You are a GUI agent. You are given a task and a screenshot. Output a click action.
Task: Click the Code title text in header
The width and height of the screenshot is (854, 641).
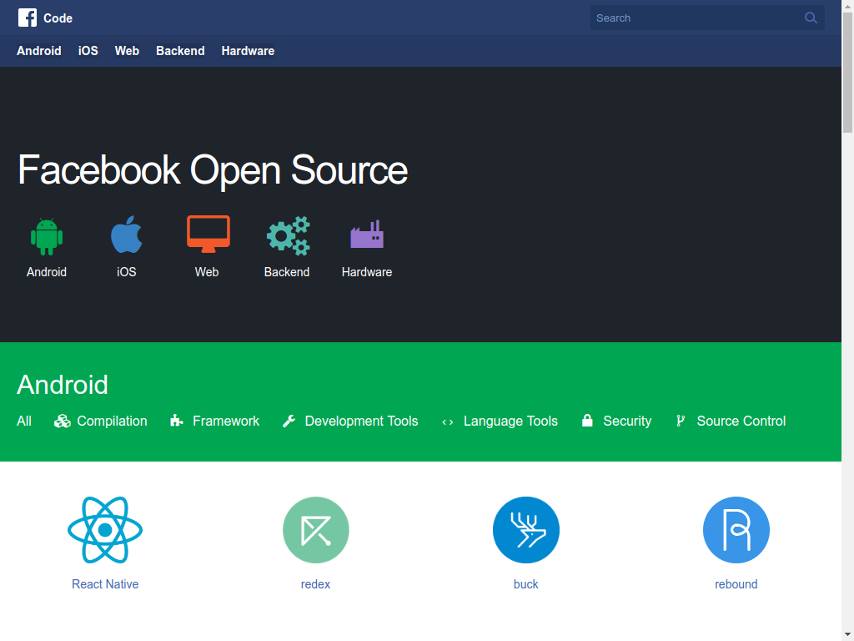click(58, 18)
